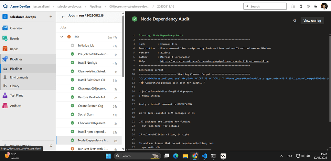331x161 pixels.
Task: Select the Restore DevHub Auth step
Action: point(89,97)
